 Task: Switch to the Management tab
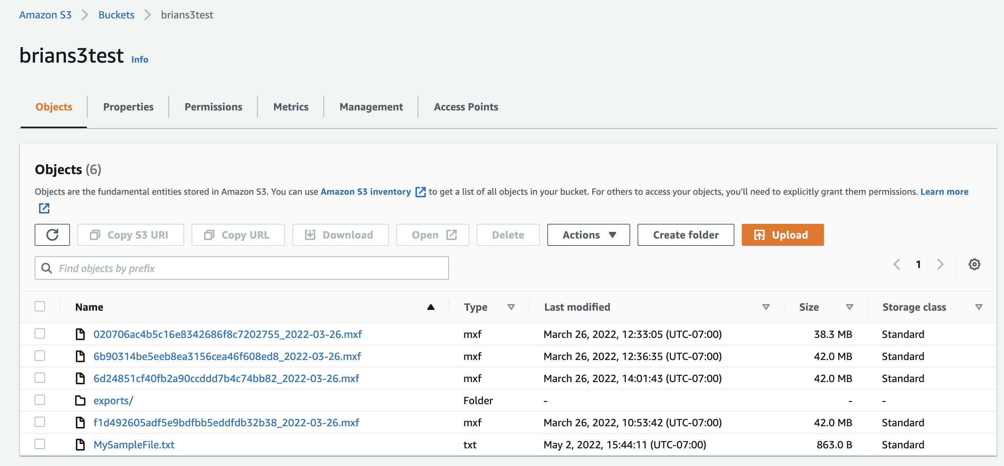coord(371,107)
